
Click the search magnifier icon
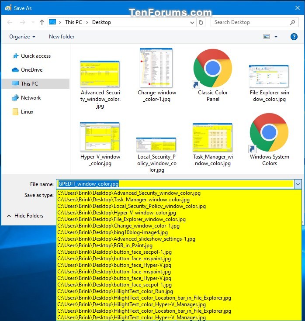pyautogui.click(x=292, y=22)
